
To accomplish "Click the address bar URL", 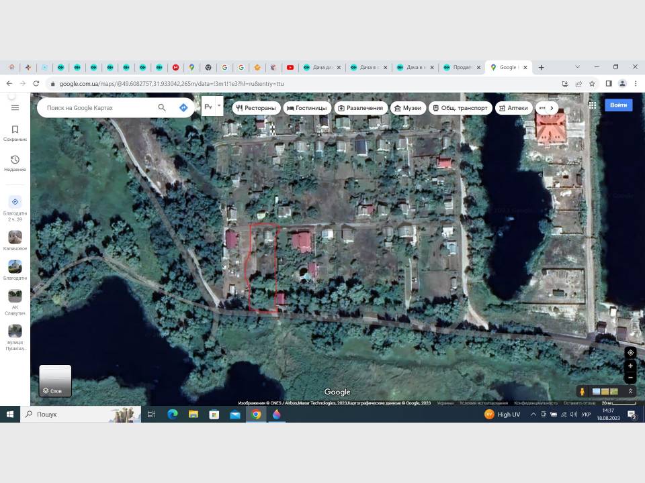I will point(171,84).
